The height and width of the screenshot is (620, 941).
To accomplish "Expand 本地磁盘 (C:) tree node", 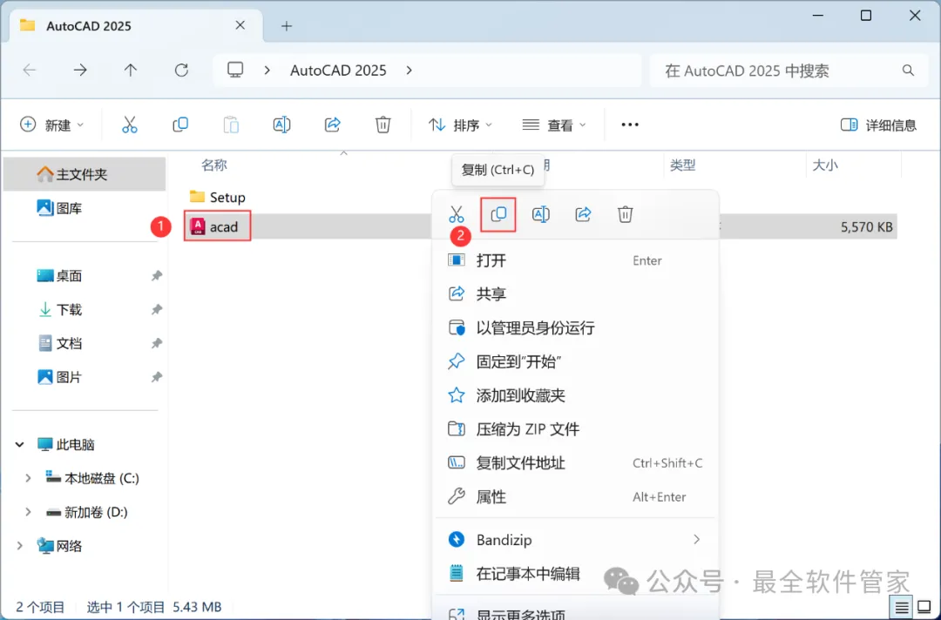I will click(28, 478).
